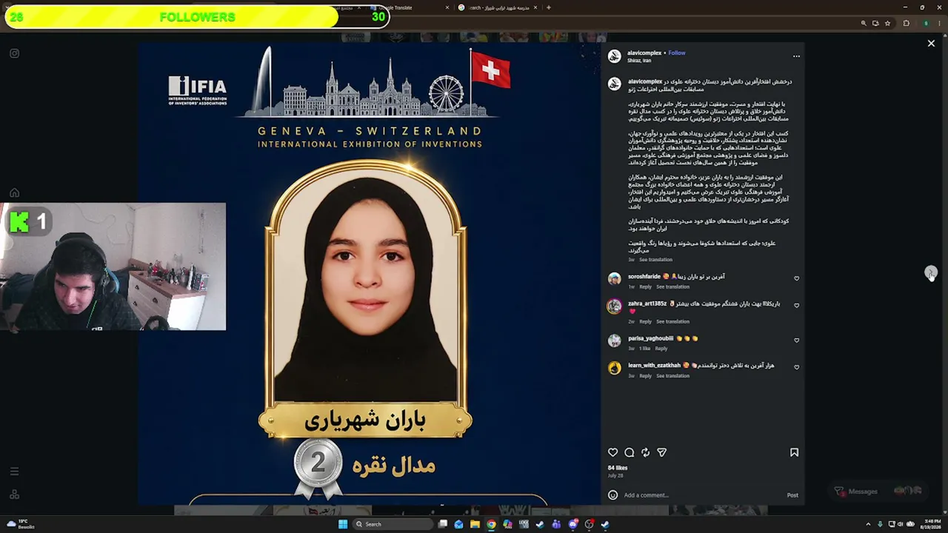This screenshot has height=533, width=948.
Task: Reply to learn_with_ezatkhah's comment
Action: point(645,376)
